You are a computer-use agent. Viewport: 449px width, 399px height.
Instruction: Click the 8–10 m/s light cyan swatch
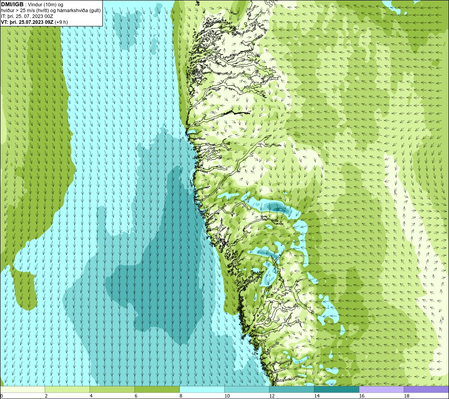[x=202, y=389]
